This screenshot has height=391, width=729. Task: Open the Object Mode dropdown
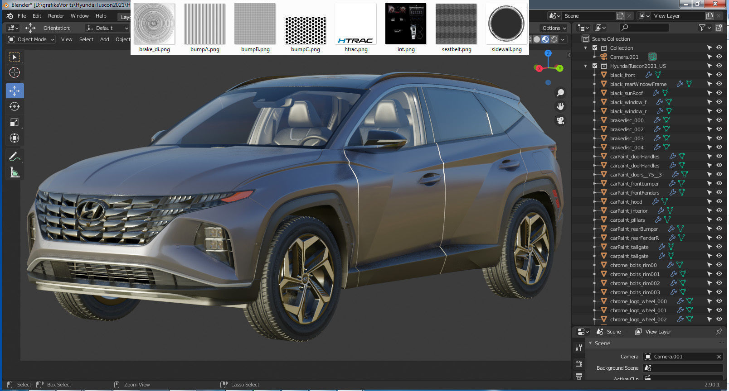(x=31, y=39)
